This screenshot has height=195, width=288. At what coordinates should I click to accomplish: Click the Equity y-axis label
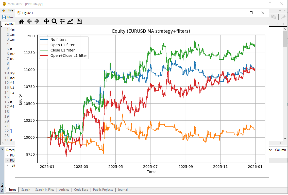click(20, 99)
